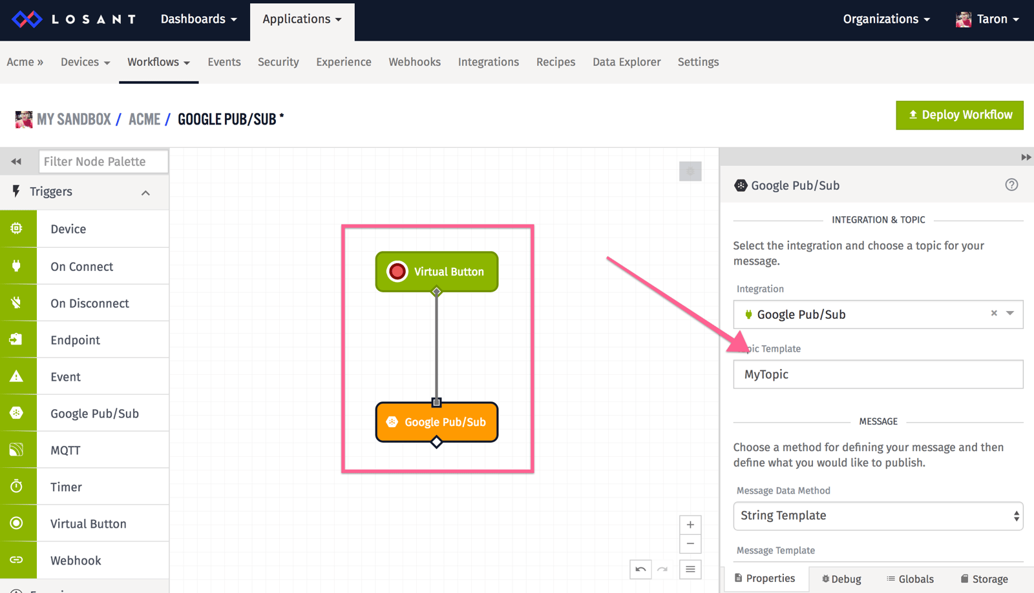This screenshot has width=1034, height=593.
Task: Open the ACME breadcrumb link
Action: pyautogui.click(x=143, y=119)
